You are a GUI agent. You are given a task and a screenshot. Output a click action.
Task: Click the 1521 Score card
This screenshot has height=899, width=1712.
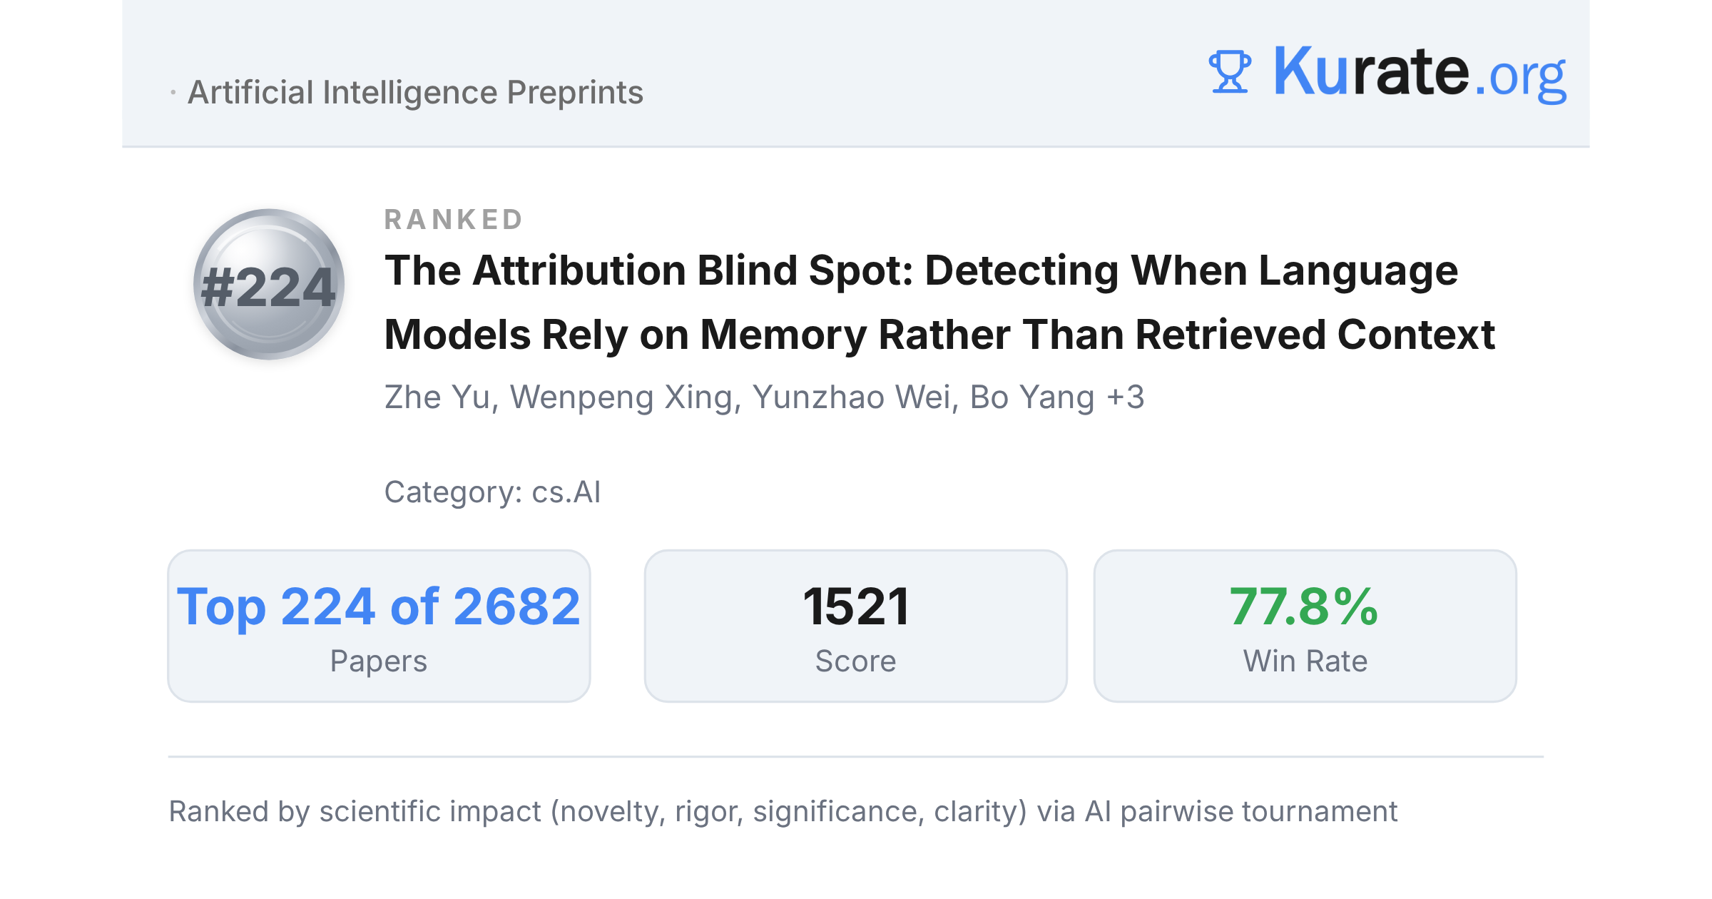click(855, 626)
